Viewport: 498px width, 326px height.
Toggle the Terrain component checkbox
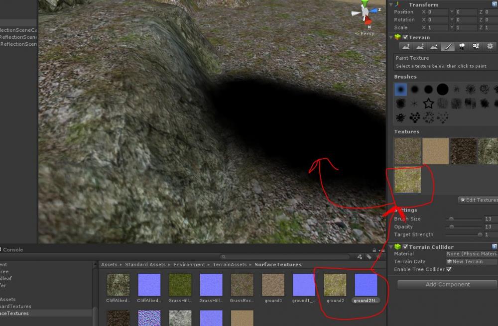pyautogui.click(x=405, y=37)
